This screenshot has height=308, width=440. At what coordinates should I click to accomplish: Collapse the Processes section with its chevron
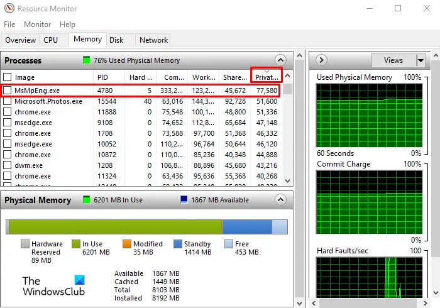[280, 60]
